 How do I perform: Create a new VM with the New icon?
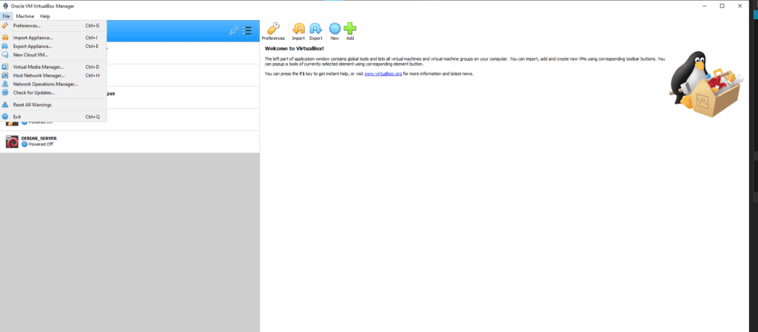tap(335, 29)
